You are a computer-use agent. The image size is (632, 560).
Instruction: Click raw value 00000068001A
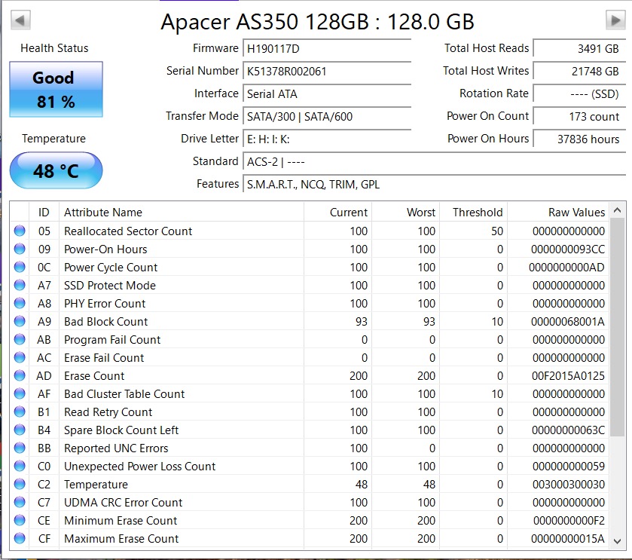[x=568, y=321]
